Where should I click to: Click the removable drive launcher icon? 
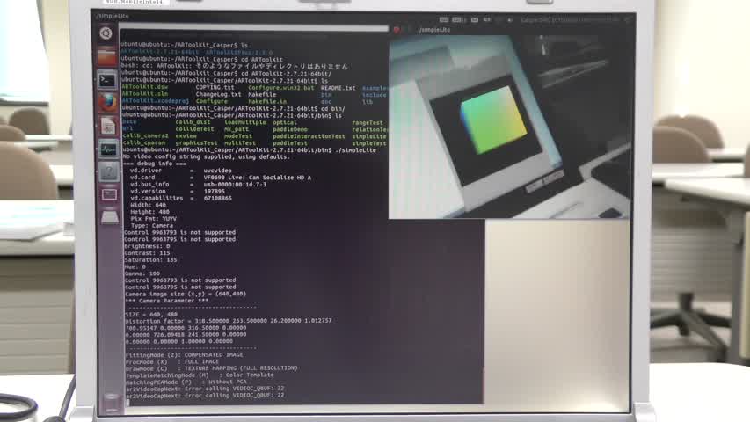pyautogui.click(x=110, y=216)
